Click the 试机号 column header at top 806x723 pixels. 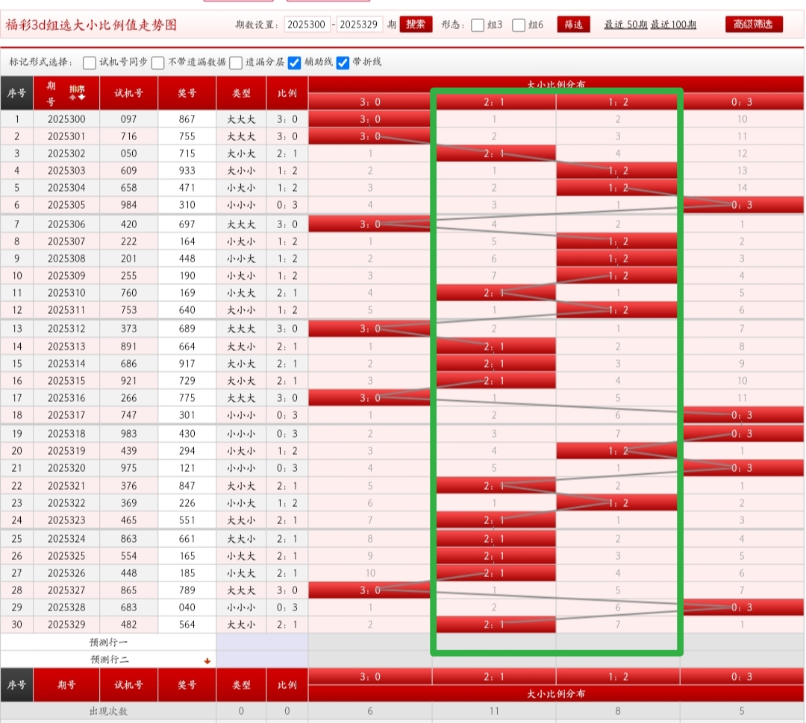coord(128,93)
